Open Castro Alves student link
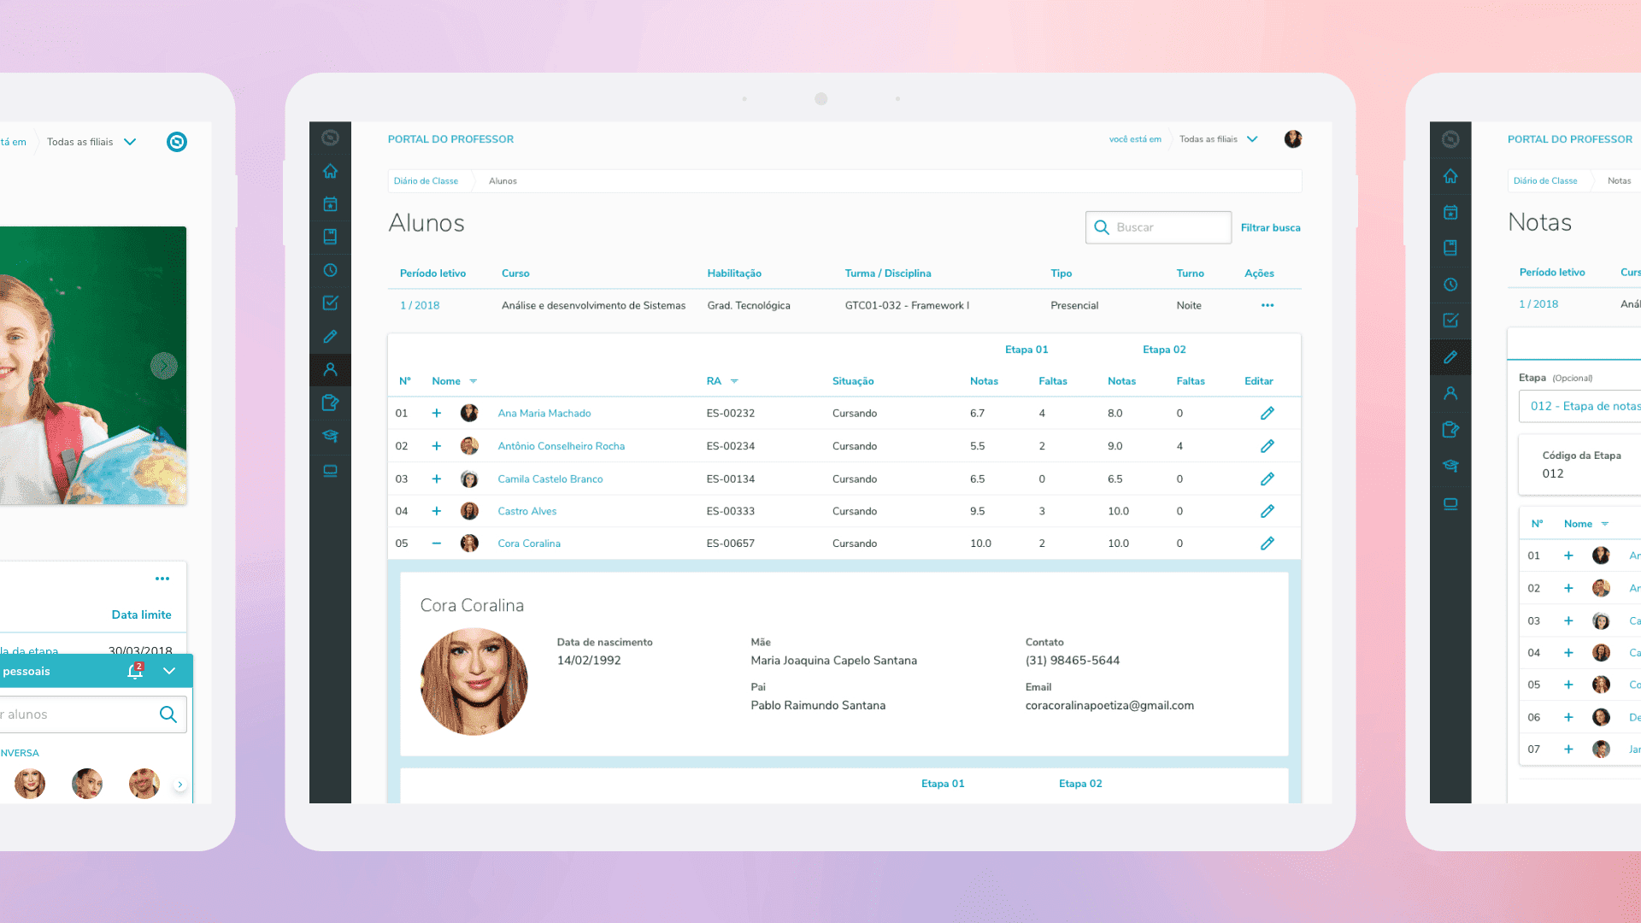Screen dimensions: 1641x923 pyautogui.click(x=527, y=511)
